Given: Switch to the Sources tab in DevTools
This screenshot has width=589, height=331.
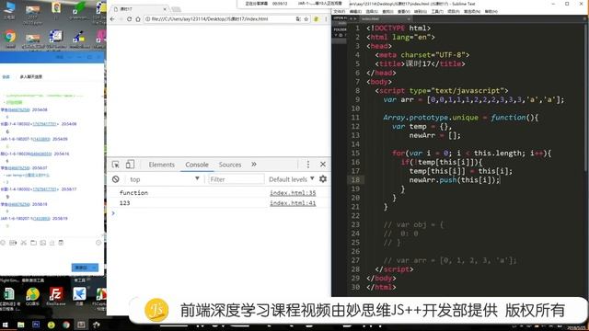Looking at the screenshot, I should pos(230,165).
